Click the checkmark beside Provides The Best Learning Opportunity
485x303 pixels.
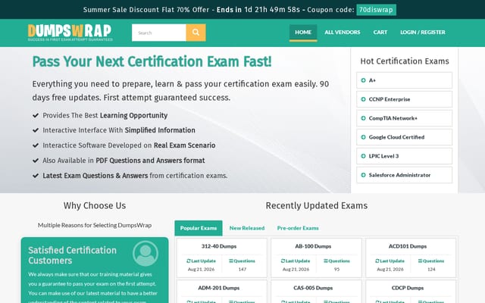pos(36,115)
